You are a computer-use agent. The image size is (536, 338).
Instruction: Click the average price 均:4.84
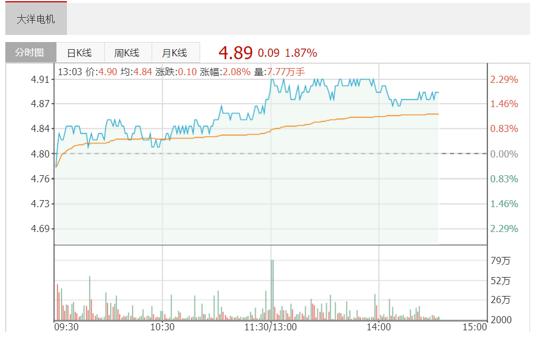point(136,72)
